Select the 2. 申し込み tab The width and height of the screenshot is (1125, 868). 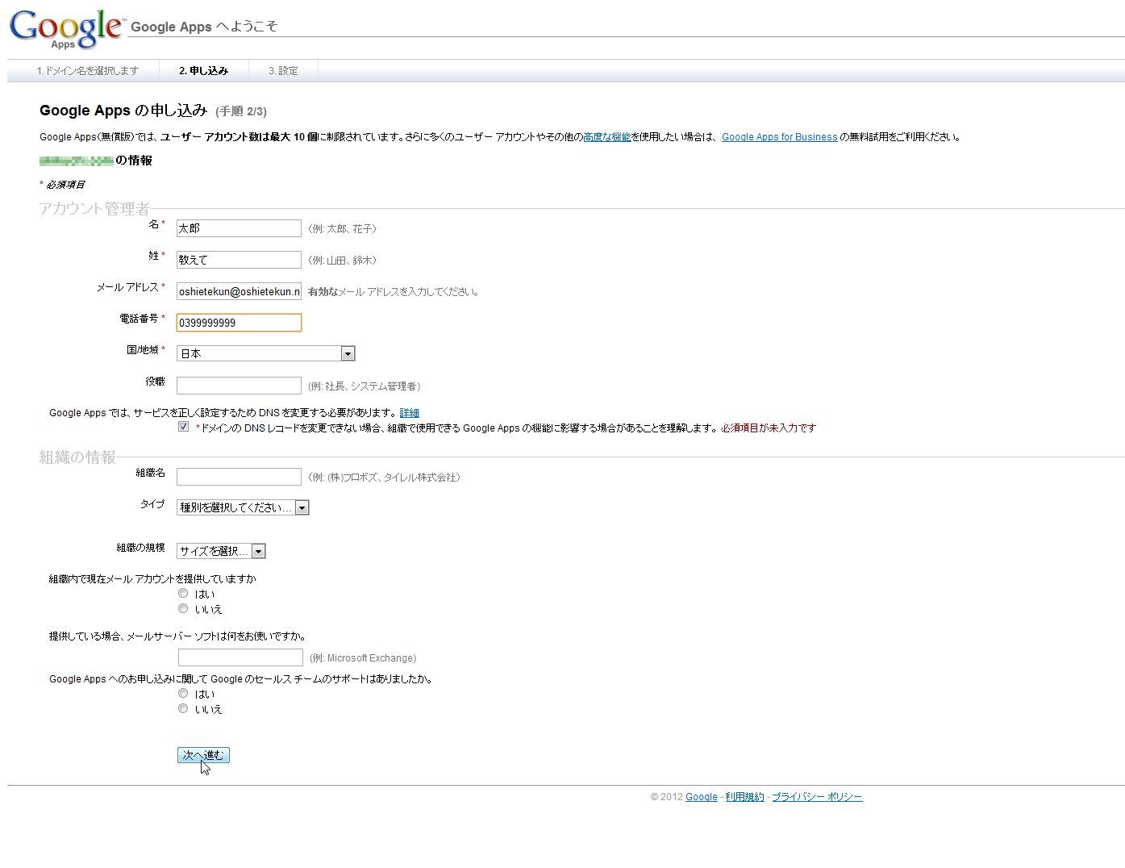click(x=203, y=71)
